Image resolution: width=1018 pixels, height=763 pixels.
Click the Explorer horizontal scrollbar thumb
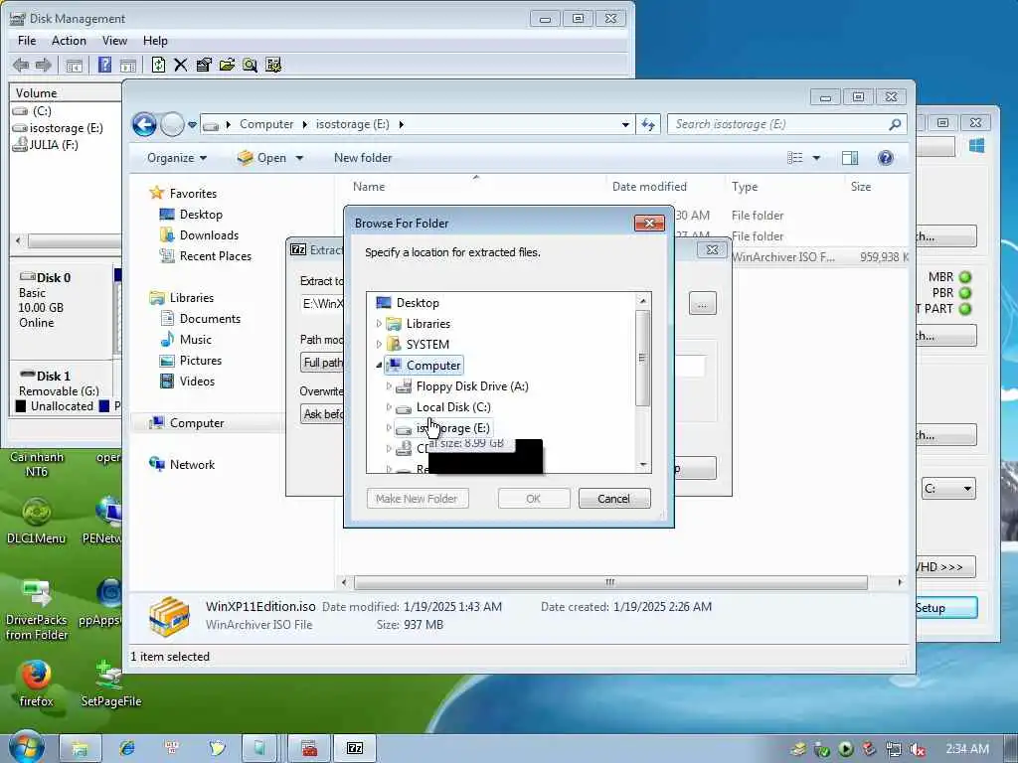pos(610,582)
